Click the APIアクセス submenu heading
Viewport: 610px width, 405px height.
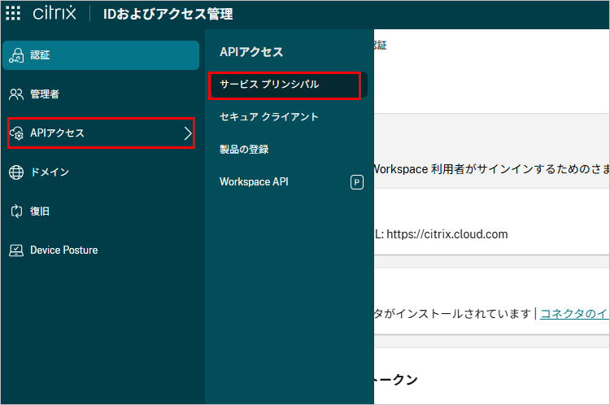[x=251, y=52]
